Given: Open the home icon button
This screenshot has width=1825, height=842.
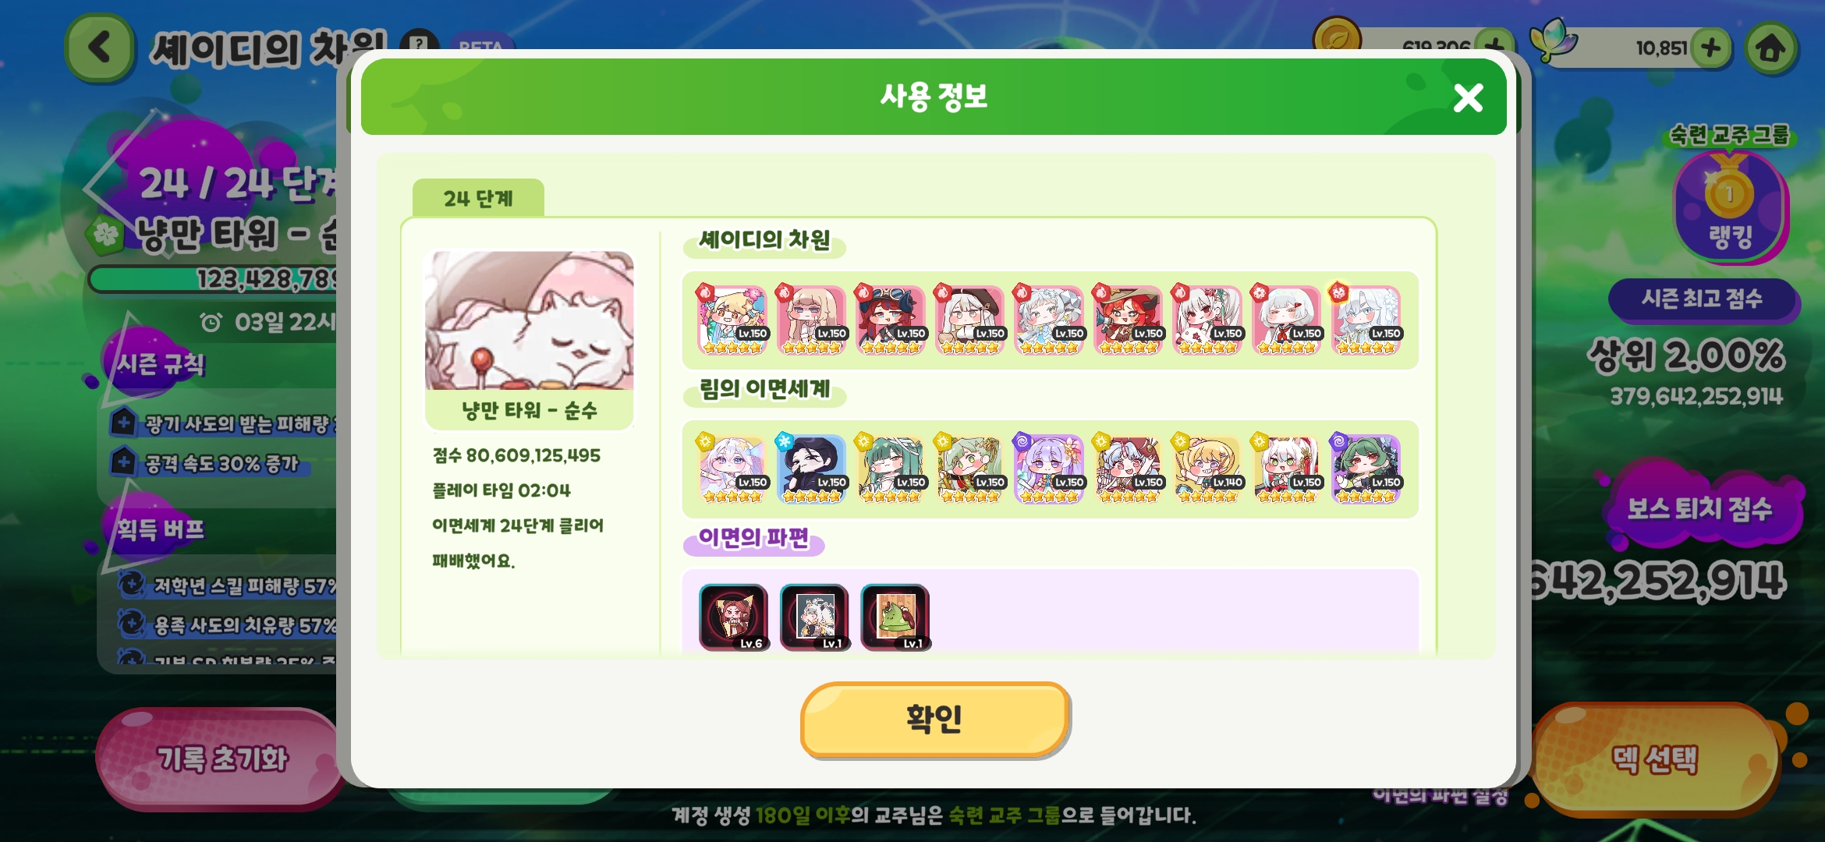Looking at the screenshot, I should coord(1770,48).
